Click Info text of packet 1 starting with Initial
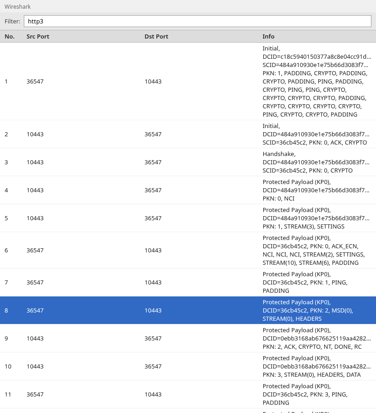376x413 pixels. coord(317,81)
